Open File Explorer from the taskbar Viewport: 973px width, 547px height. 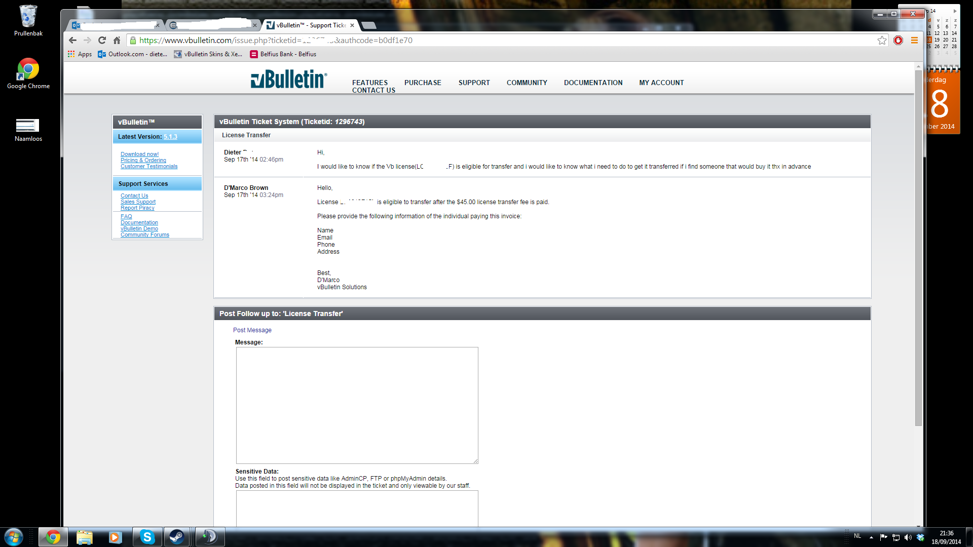[85, 537]
